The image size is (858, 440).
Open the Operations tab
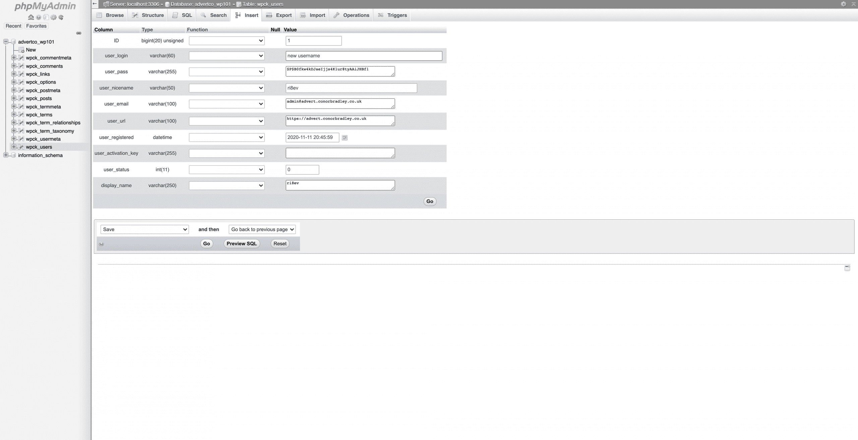351,15
